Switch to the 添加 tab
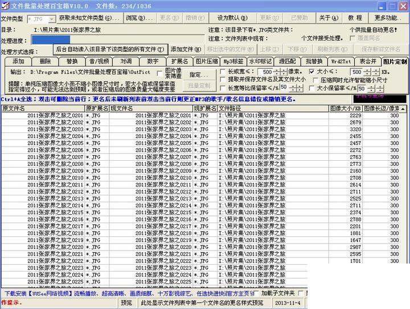Screen dimensions: 410x309 pyautogui.click(x=18, y=61)
